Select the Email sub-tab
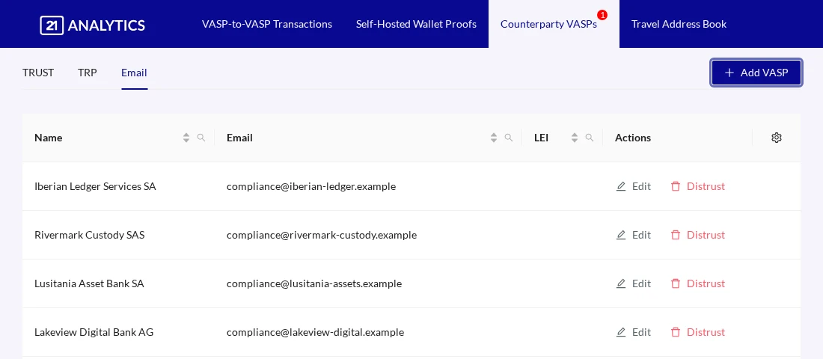 point(134,73)
